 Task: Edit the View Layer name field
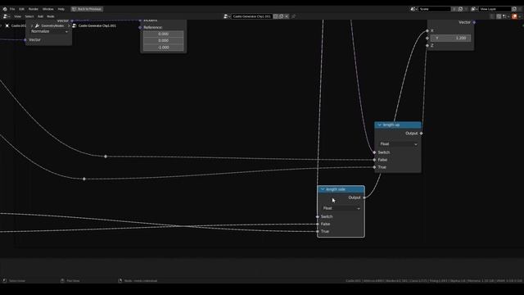[x=495, y=9]
